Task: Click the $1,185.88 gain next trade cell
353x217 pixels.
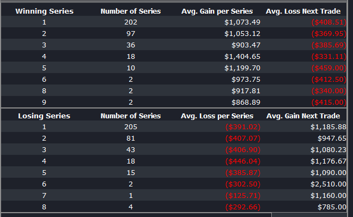Action: coord(328,127)
